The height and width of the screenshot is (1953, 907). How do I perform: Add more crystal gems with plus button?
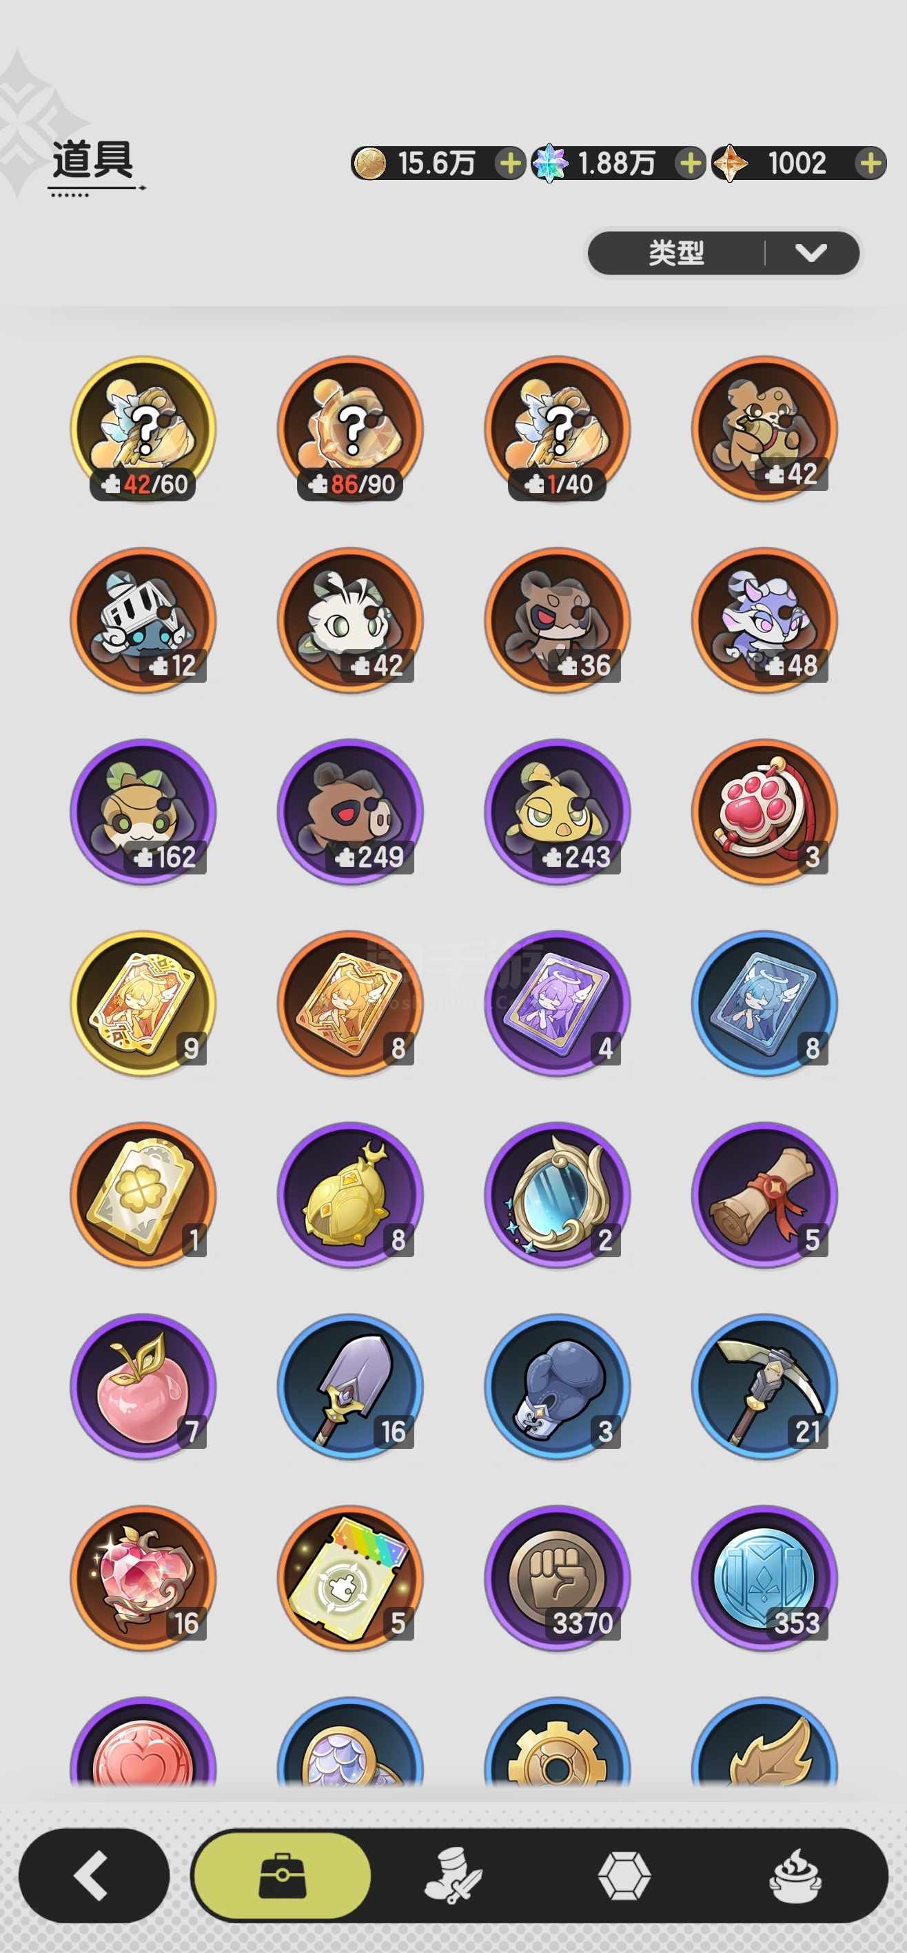pos(689,163)
